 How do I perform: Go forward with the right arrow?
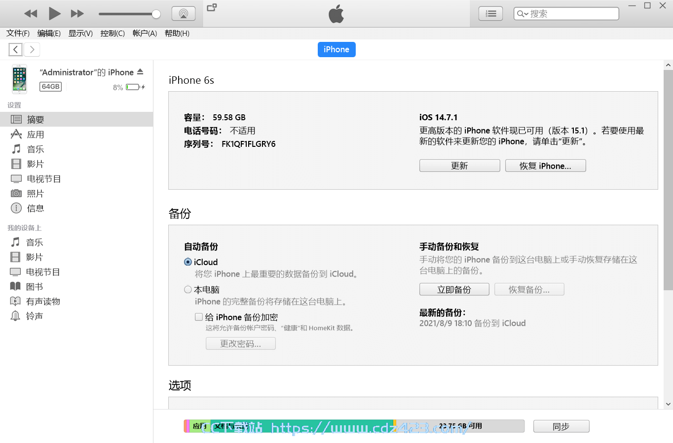point(32,49)
